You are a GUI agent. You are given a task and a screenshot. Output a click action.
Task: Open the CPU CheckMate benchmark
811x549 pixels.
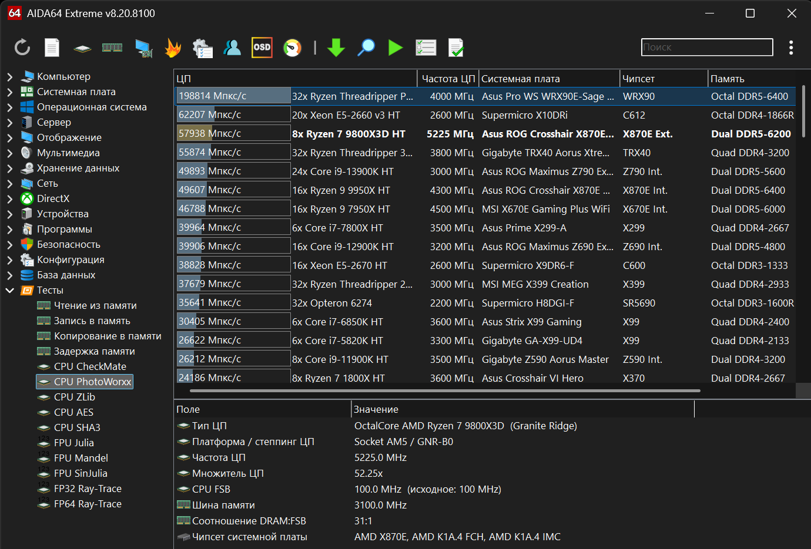(90, 366)
